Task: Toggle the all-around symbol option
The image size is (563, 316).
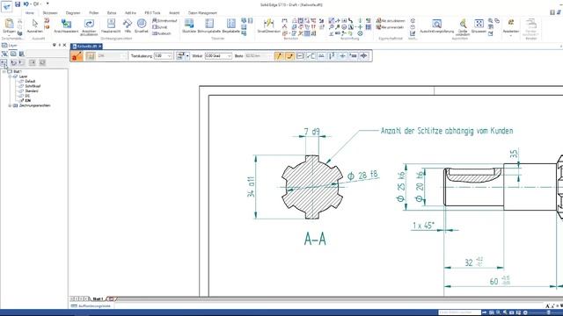Action: tap(311, 56)
